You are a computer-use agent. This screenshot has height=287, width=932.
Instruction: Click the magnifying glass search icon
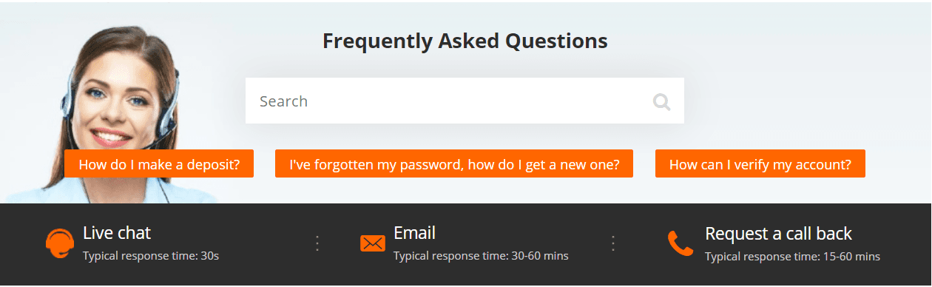pyautogui.click(x=662, y=102)
